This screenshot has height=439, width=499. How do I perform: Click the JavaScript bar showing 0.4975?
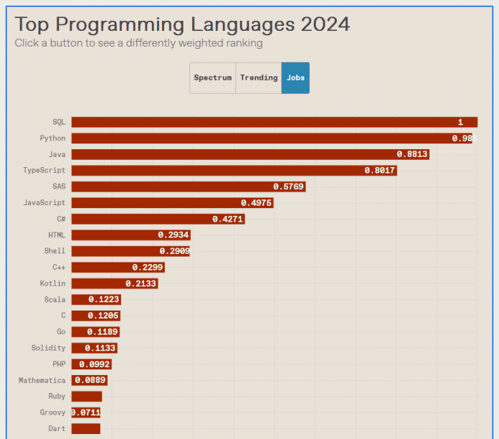173,203
